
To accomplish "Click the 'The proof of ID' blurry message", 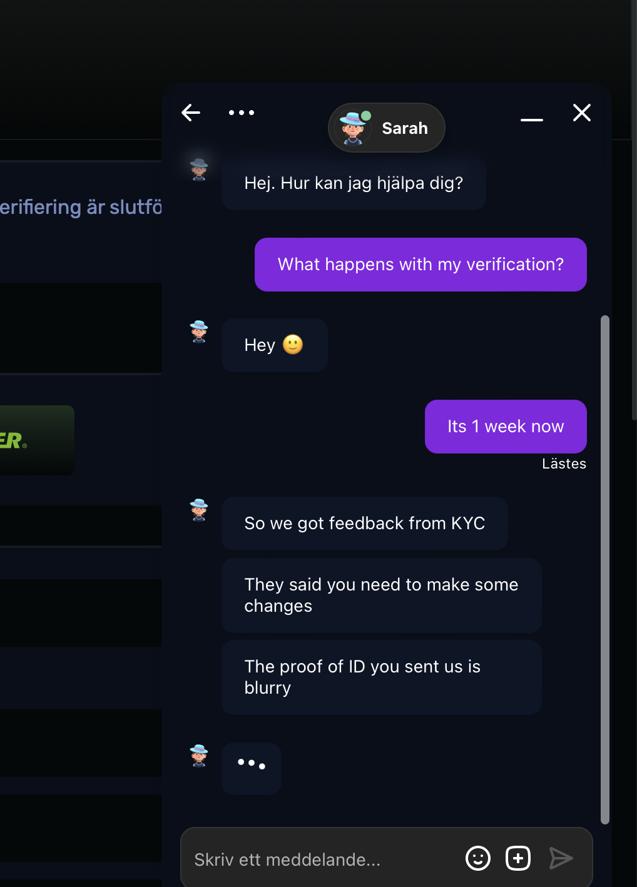I will (x=382, y=677).
